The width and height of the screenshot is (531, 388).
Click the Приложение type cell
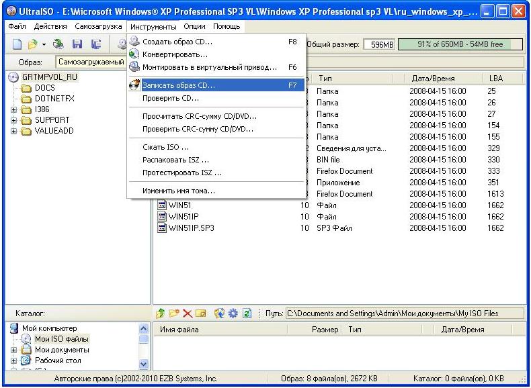click(338, 183)
